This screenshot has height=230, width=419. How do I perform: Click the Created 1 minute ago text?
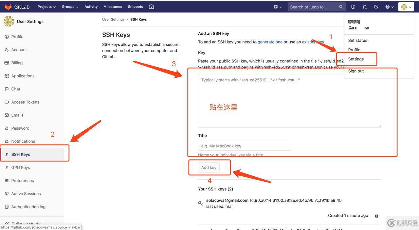(348, 215)
